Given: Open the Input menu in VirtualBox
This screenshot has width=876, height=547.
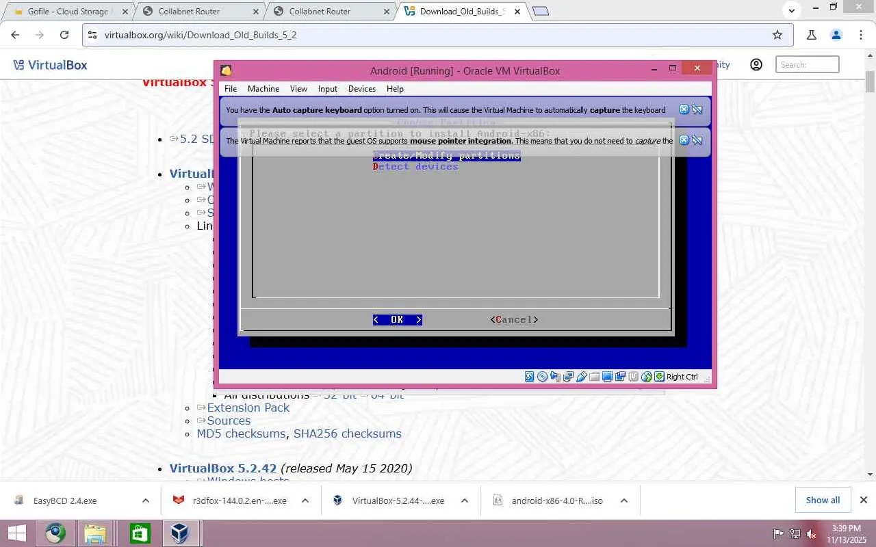Looking at the screenshot, I should (328, 89).
